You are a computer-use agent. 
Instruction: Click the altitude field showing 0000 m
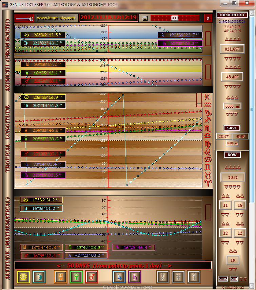[232, 106]
